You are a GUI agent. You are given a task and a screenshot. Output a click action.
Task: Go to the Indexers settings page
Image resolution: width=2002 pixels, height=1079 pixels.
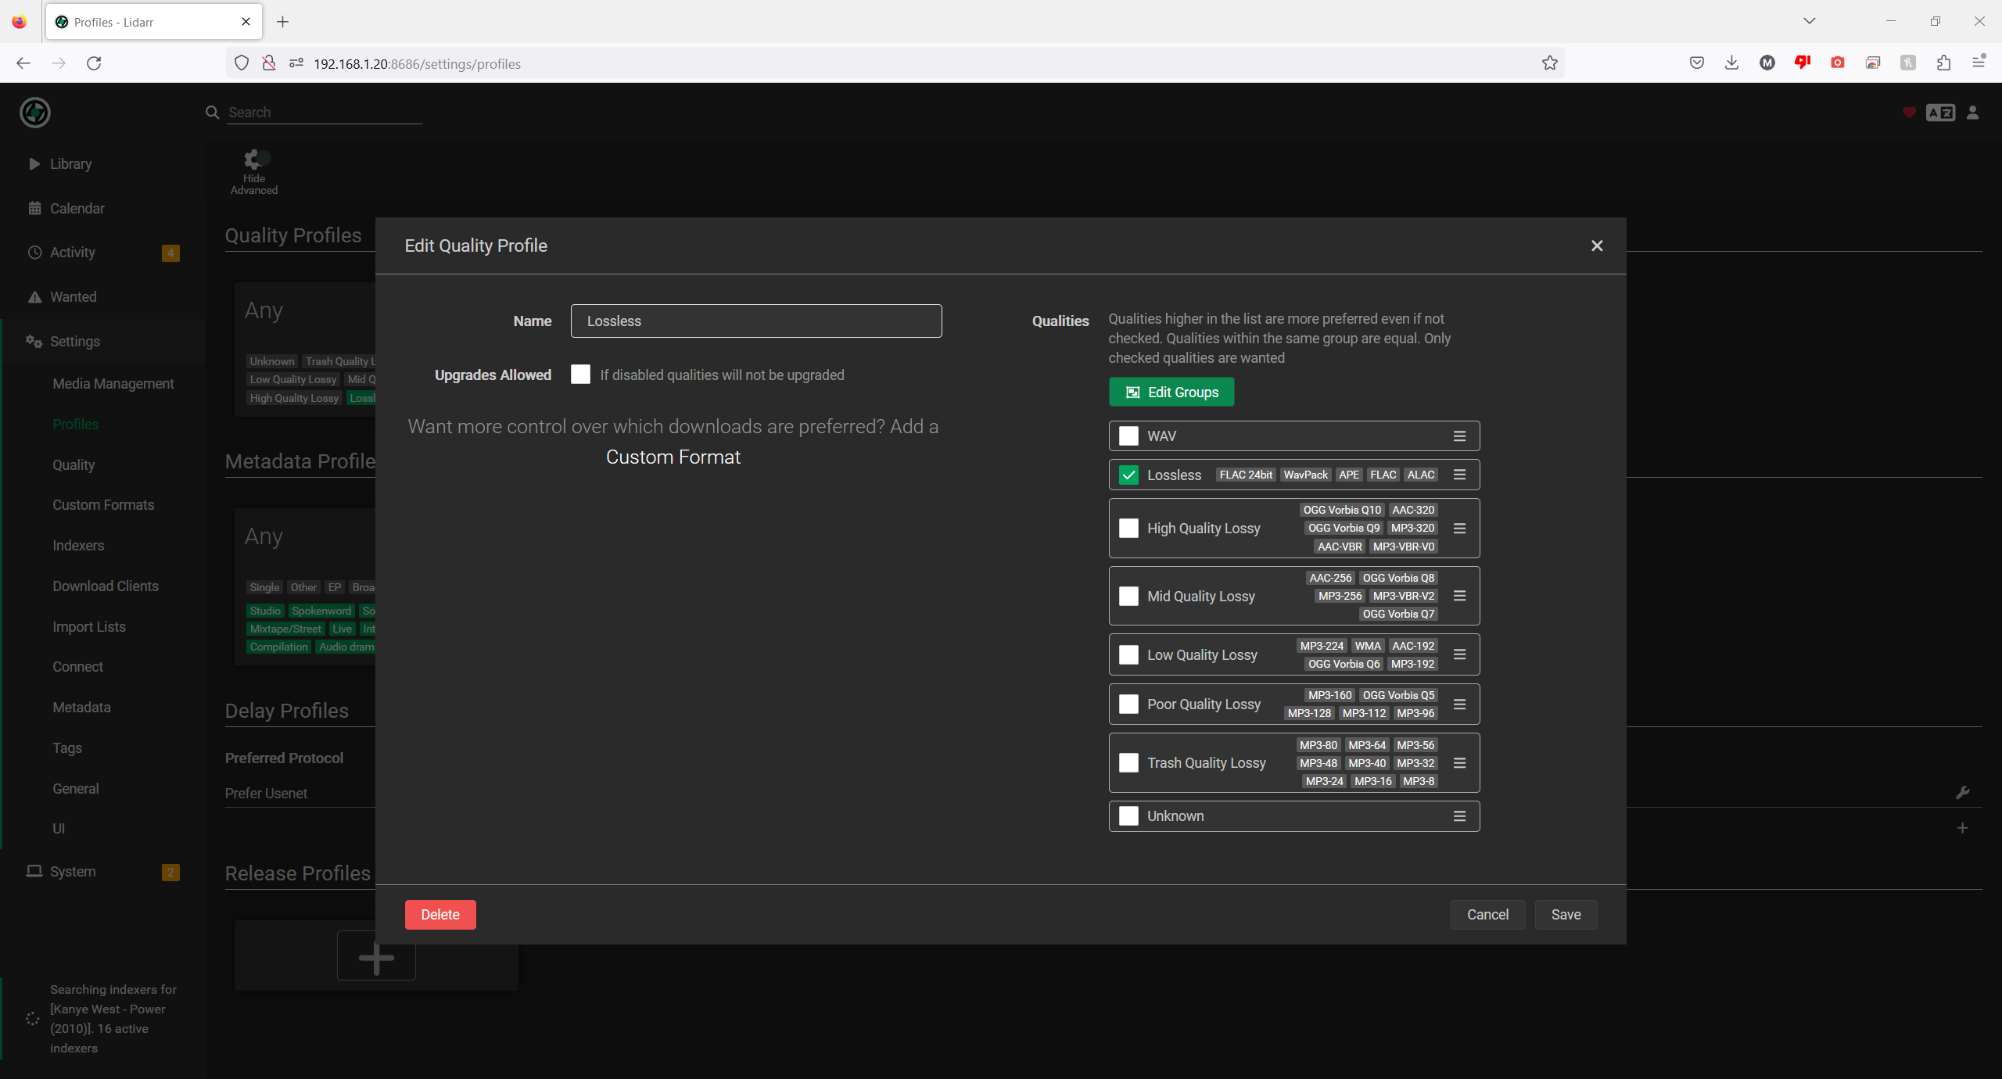point(78,545)
